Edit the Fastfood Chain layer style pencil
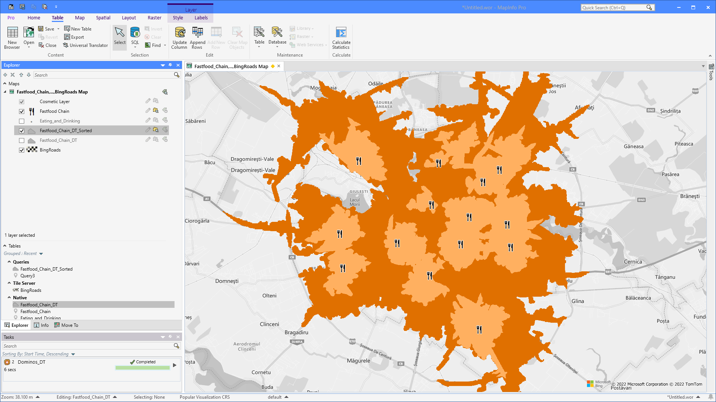 148,110
